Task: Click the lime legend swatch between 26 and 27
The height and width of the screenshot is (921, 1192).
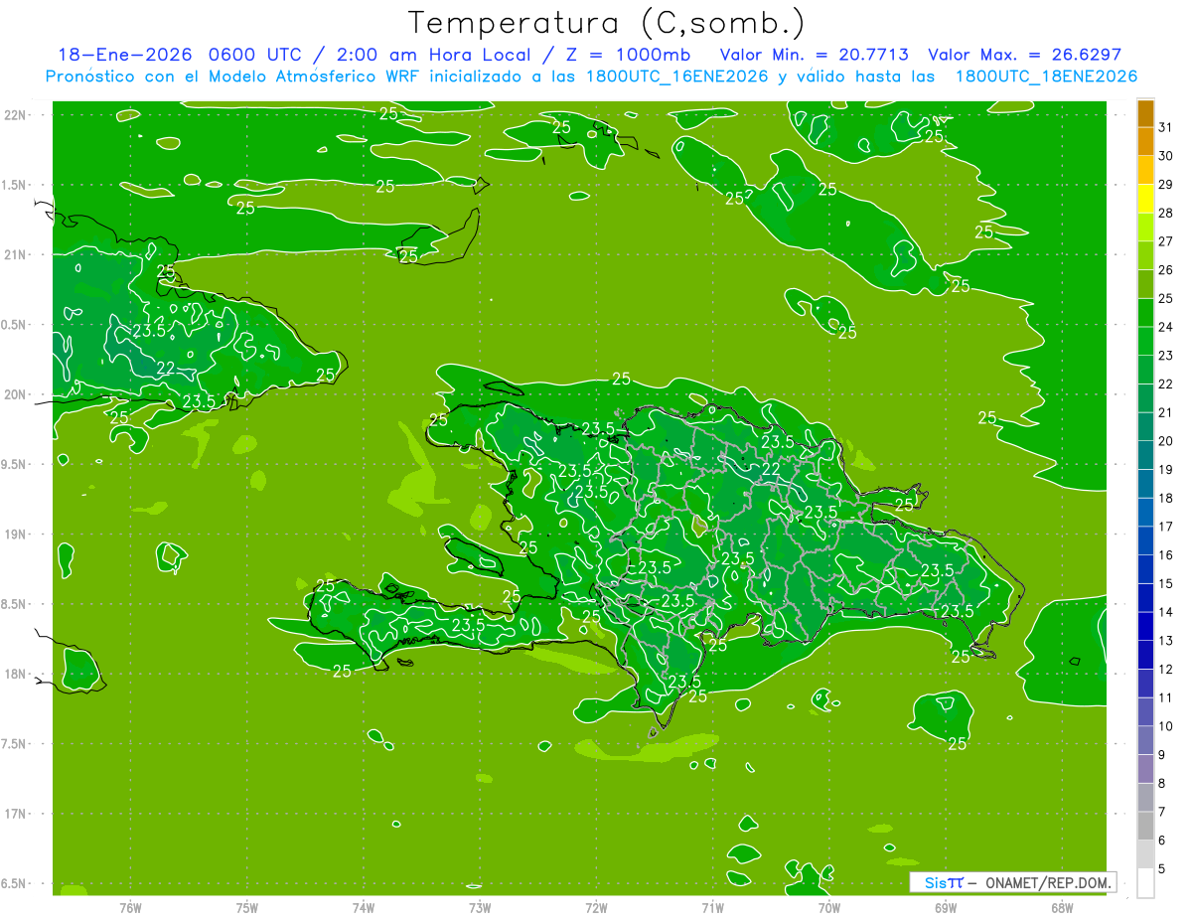Action: click(1146, 255)
